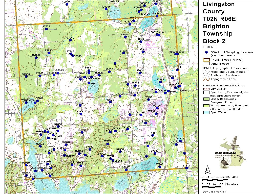Click the point marker labeled 97774
The image size is (253, 194).
(186, 168)
